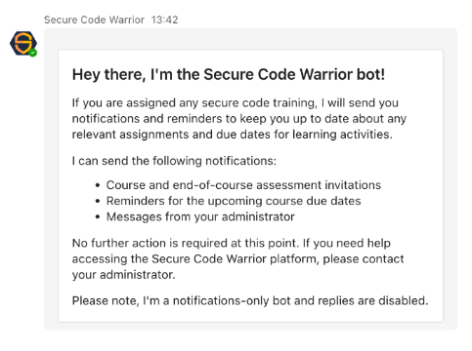The width and height of the screenshot is (472, 351).
Task: Click the green verified status badge
Action: point(32,53)
